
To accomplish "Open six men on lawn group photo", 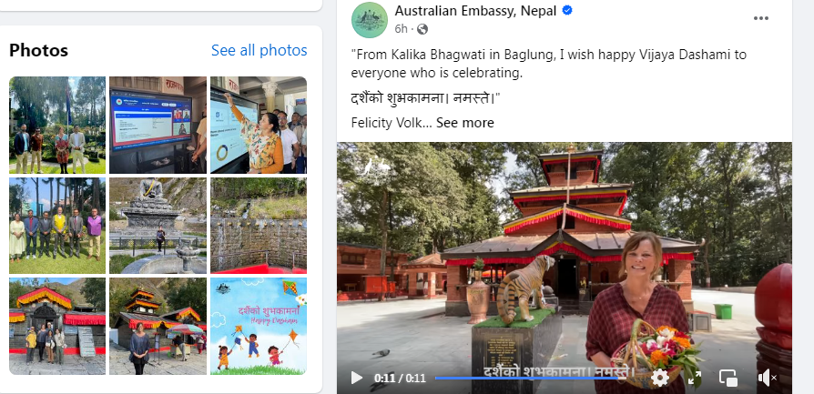I will point(57,226).
